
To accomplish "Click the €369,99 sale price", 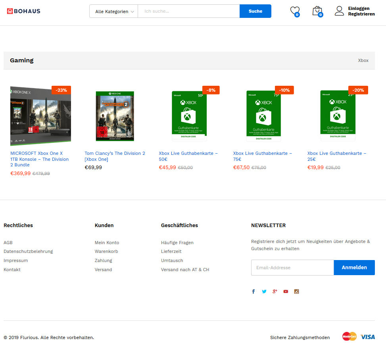I will pyautogui.click(x=21, y=173).
